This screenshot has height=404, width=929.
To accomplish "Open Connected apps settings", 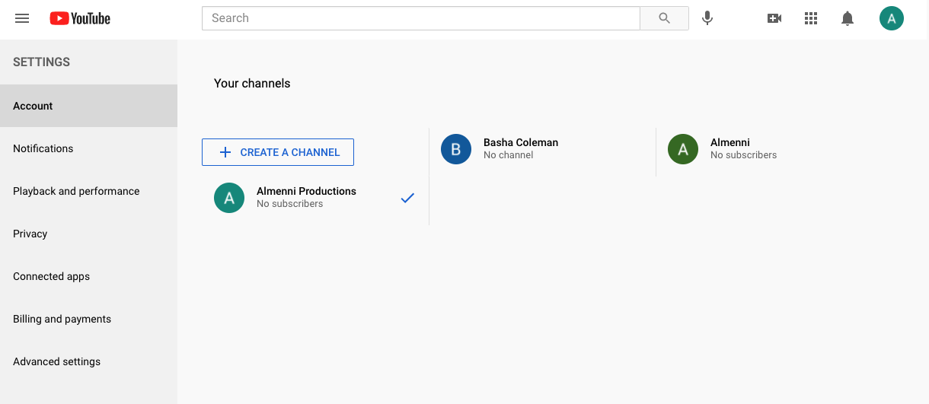I will (x=52, y=276).
